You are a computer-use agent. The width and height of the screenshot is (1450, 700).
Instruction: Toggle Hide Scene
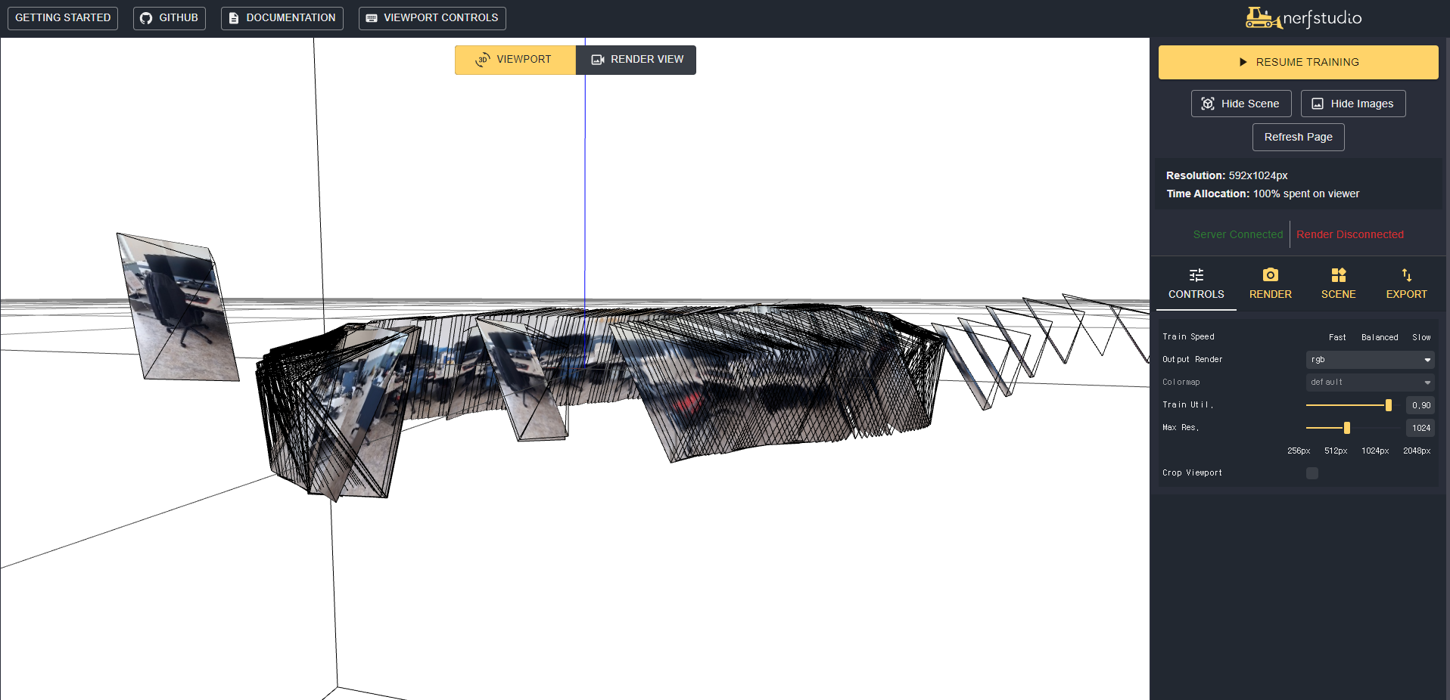1240,104
